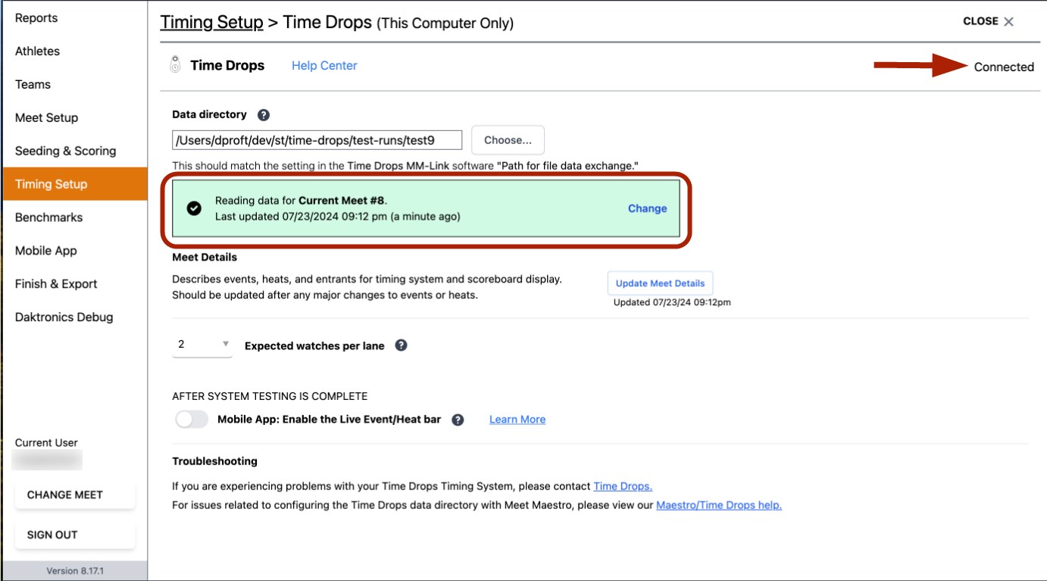The height and width of the screenshot is (581, 1047).
Task: Open the Maestro/Time Drops help link
Action: [719, 505]
